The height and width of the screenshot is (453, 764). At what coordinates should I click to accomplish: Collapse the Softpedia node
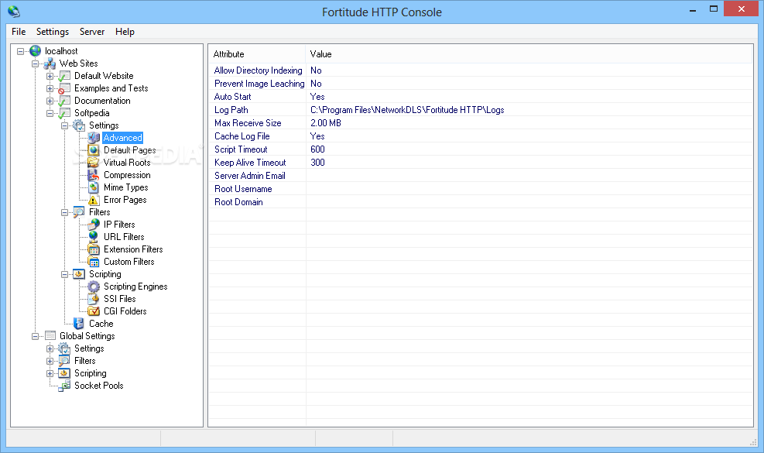click(50, 113)
